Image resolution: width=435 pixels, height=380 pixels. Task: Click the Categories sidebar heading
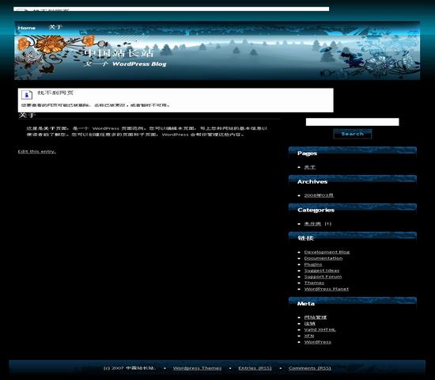316,210
